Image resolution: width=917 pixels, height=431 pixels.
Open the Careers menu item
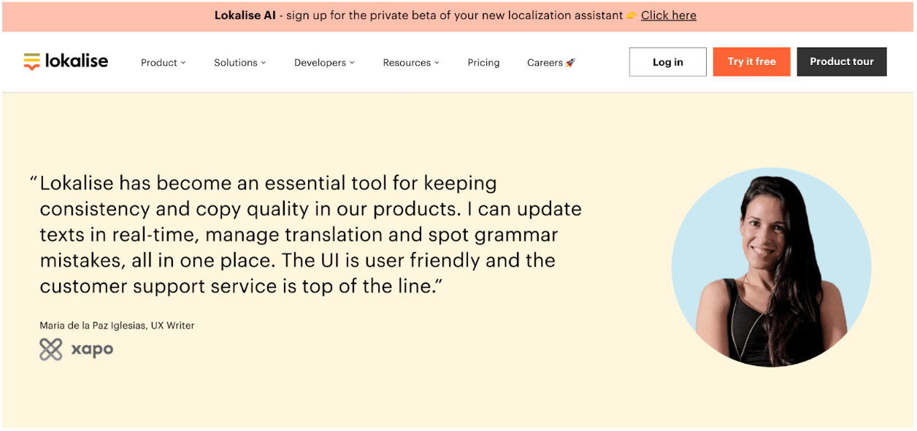[544, 63]
